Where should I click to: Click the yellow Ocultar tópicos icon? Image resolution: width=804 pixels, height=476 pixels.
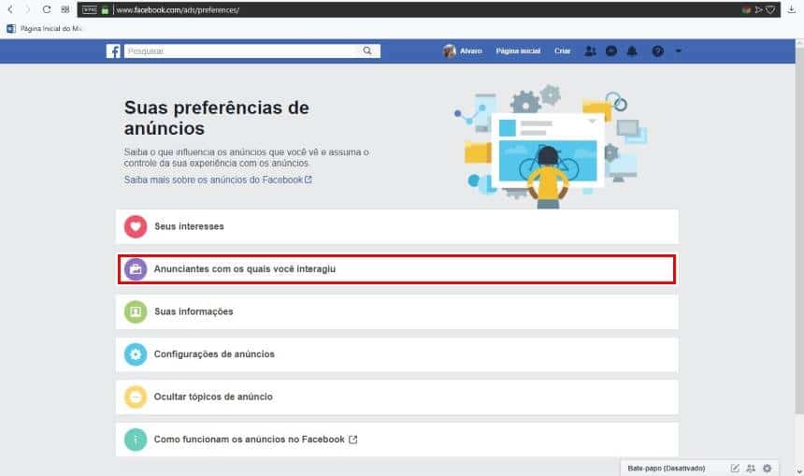[136, 397]
